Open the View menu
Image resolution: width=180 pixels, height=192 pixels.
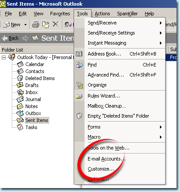coord(38,14)
